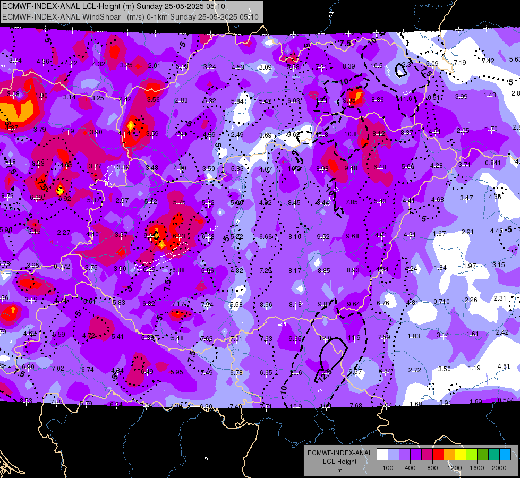Click the wind shear value 9.57

click(355, 372)
